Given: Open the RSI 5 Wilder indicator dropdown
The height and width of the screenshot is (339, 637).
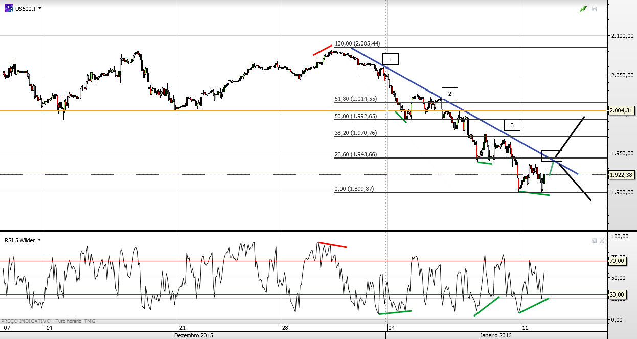Looking at the screenshot, I should pyautogui.click(x=39, y=240).
